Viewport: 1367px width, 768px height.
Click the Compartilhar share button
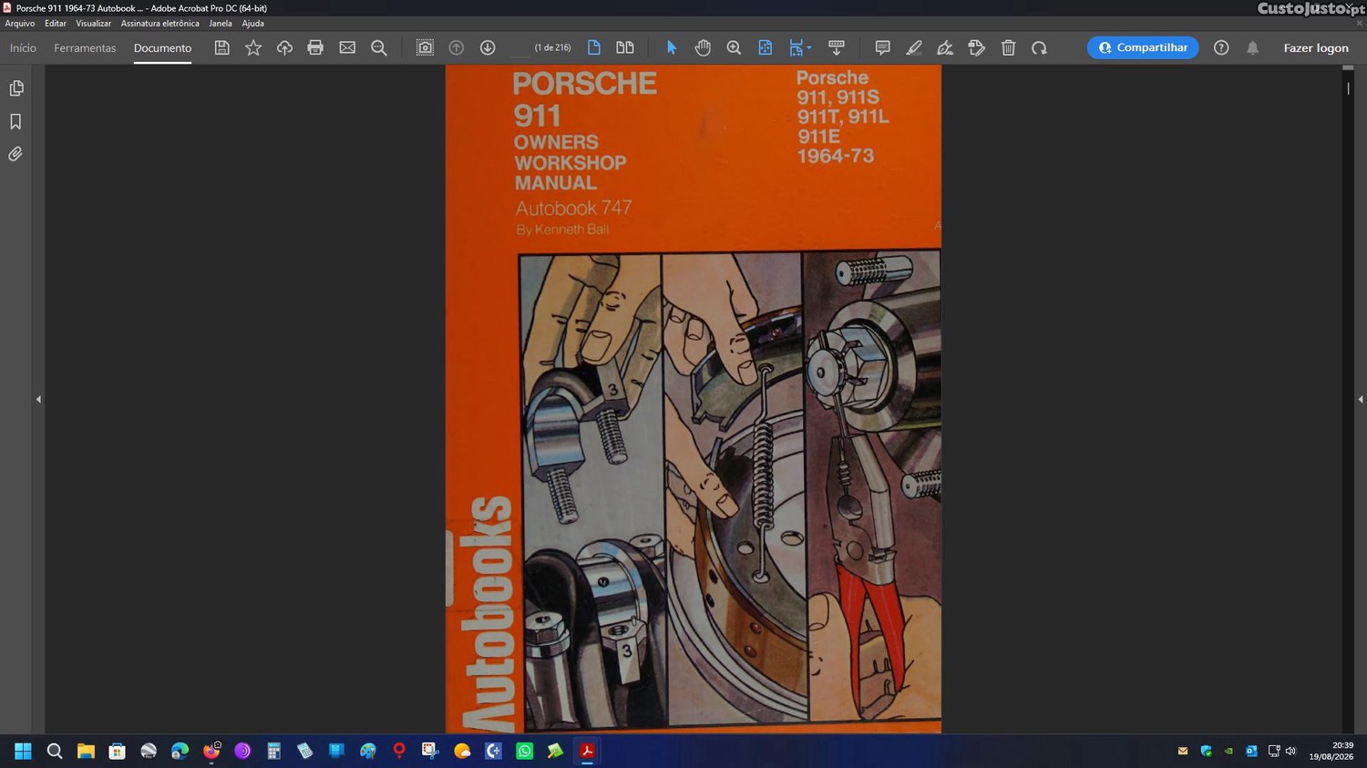pyautogui.click(x=1143, y=47)
